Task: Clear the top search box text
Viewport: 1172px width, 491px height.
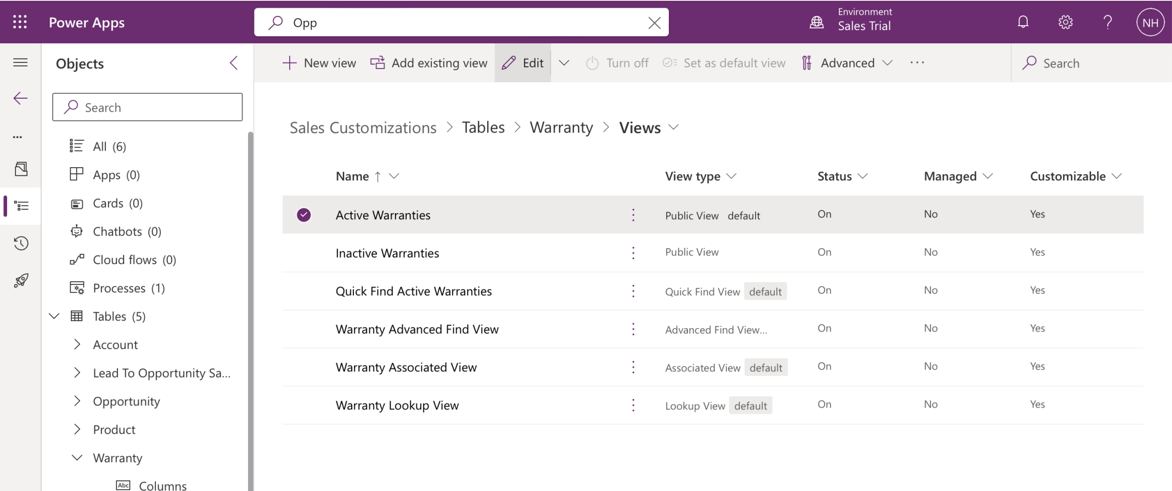Action: point(654,23)
